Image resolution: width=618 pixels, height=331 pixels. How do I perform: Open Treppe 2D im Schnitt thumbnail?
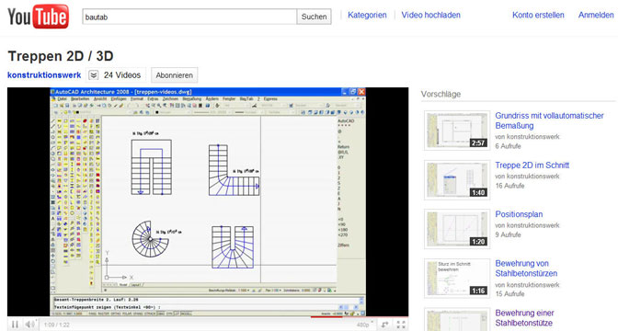457,179
